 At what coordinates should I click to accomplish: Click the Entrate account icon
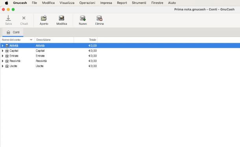pyautogui.click(x=7, y=56)
